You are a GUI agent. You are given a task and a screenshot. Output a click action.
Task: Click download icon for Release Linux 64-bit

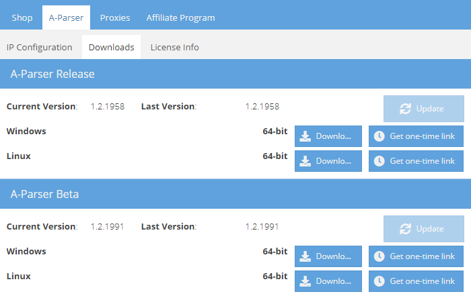tap(305, 161)
